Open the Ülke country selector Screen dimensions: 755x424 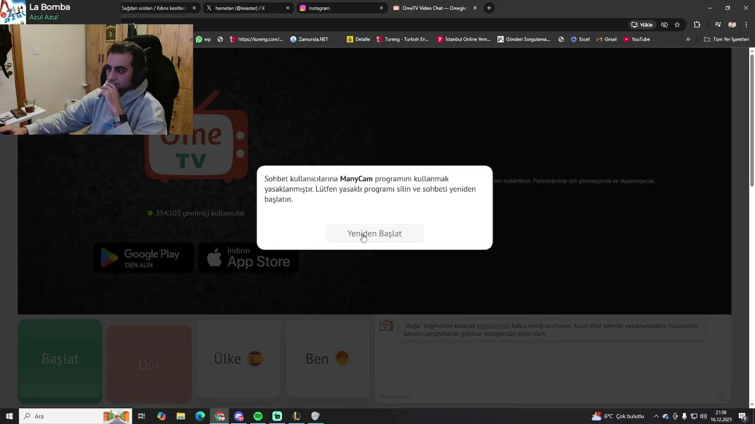coord(238,359)
